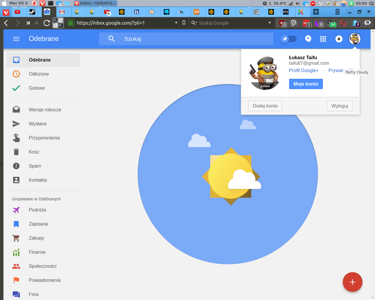Click the red compose plus button
This screenshot has width=375, height=300.
click(x=352, y=282)
